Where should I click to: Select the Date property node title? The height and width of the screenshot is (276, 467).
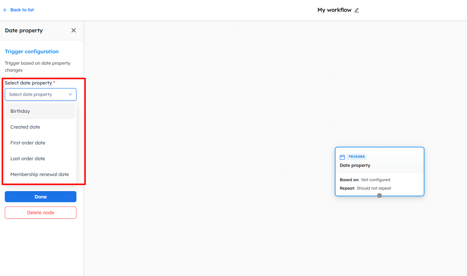(355, 165)
